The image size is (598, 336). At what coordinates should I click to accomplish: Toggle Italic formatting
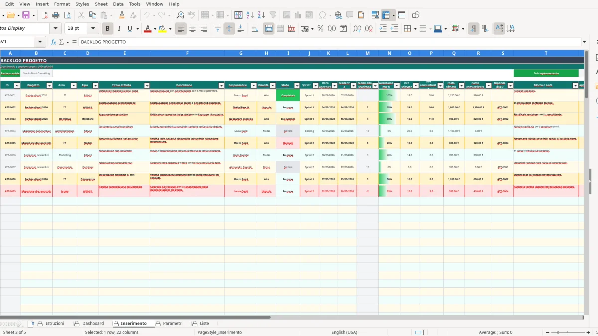point(119,29)
